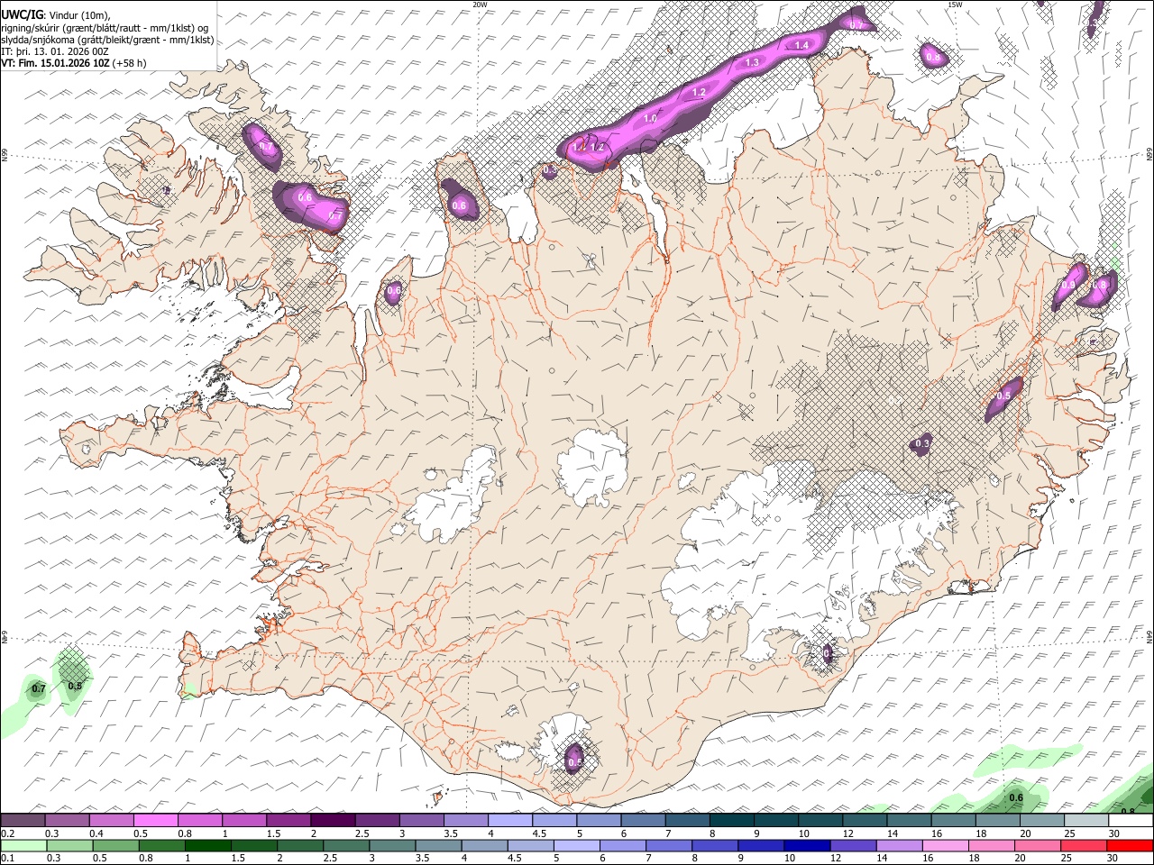This screenshot has width=1154, height=865.
Task: Click the '1.4' snowfall value on the northern band
Action: (x=801, y=45)
